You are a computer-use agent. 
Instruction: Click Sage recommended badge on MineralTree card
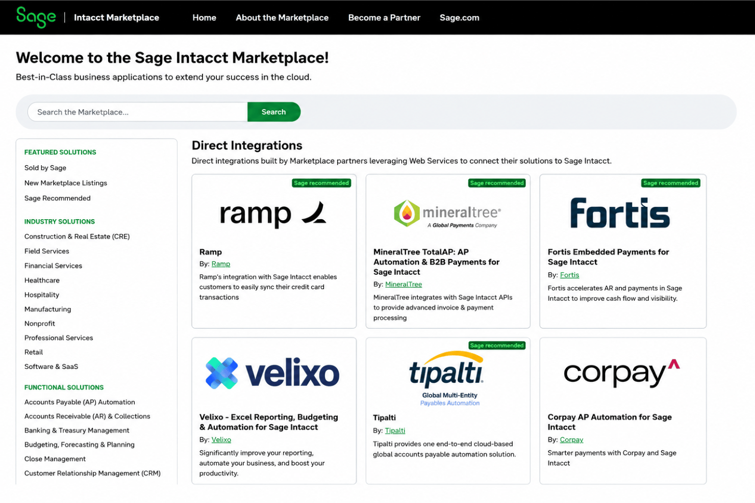[497, 183]
